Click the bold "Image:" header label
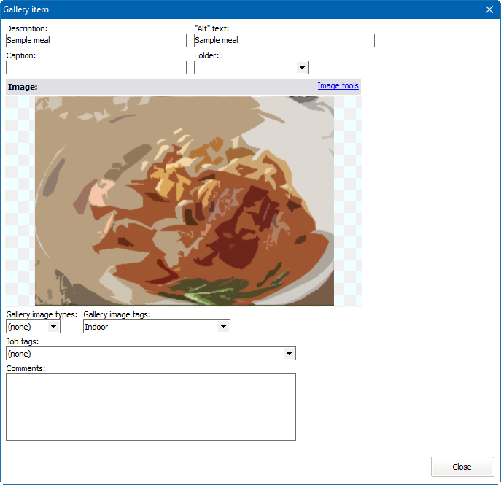Screen dimensions: 501x485 pos(23,87)
